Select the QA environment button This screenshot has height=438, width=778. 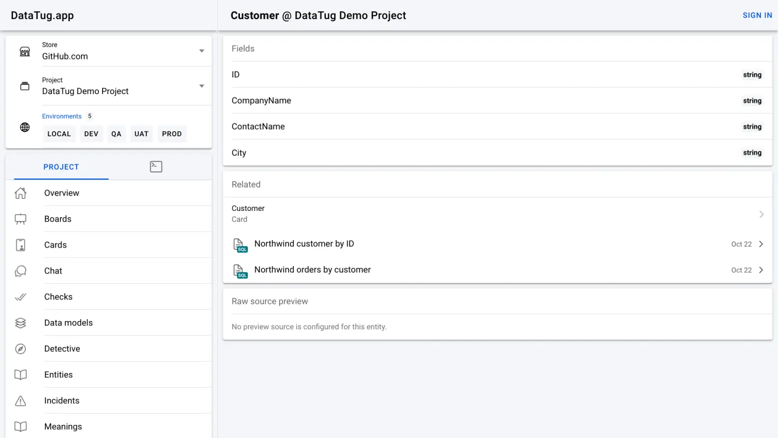pyautogui.click(x=116, y=134)
